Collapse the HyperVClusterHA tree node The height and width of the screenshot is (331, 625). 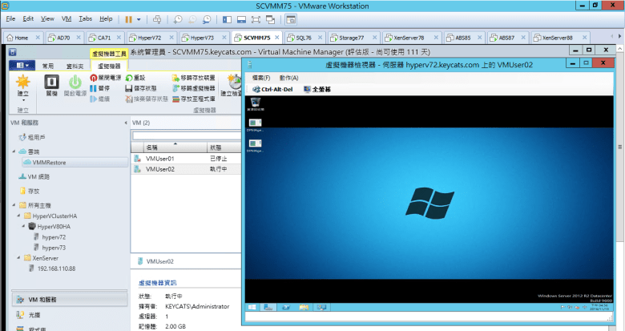pyautogui.click(x=18, y=216)
